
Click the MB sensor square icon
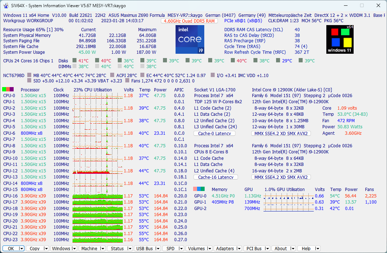pyautogui.click(x=29, y=75)
